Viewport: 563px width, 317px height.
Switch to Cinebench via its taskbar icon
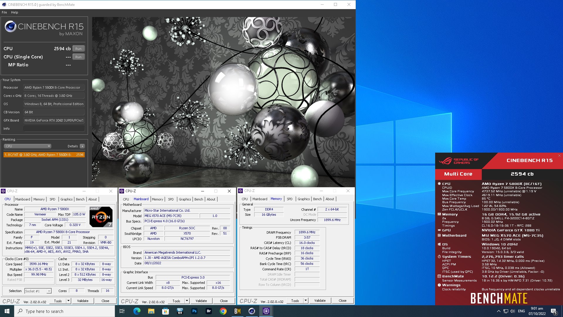tap(252, 311)
